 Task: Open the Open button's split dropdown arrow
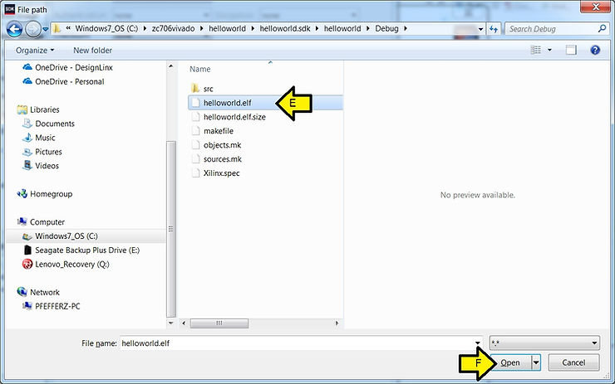pyautogui.click(x=536, y=363)
